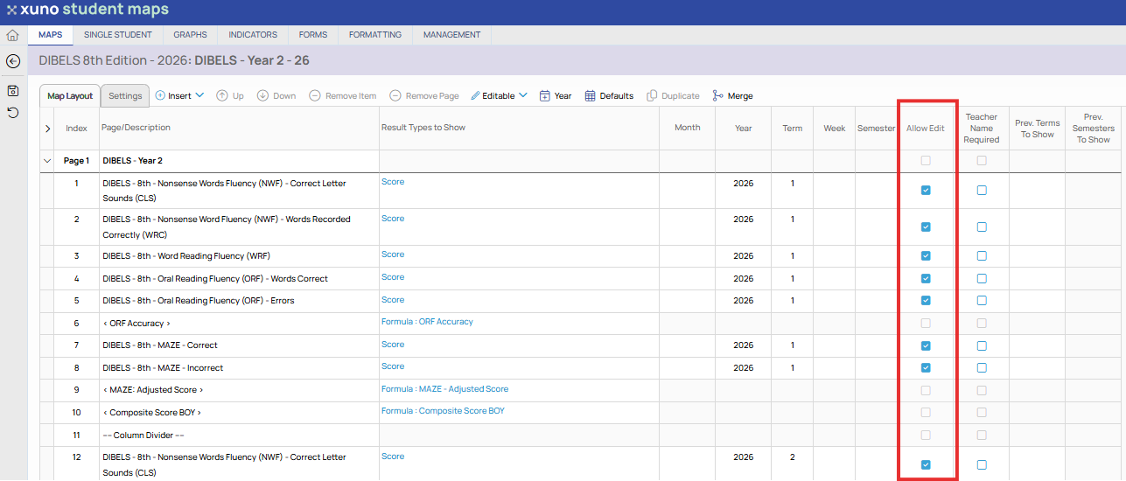Toggle Allow Edit for index 1 row

pyautogui.click(x=926, y=190)
